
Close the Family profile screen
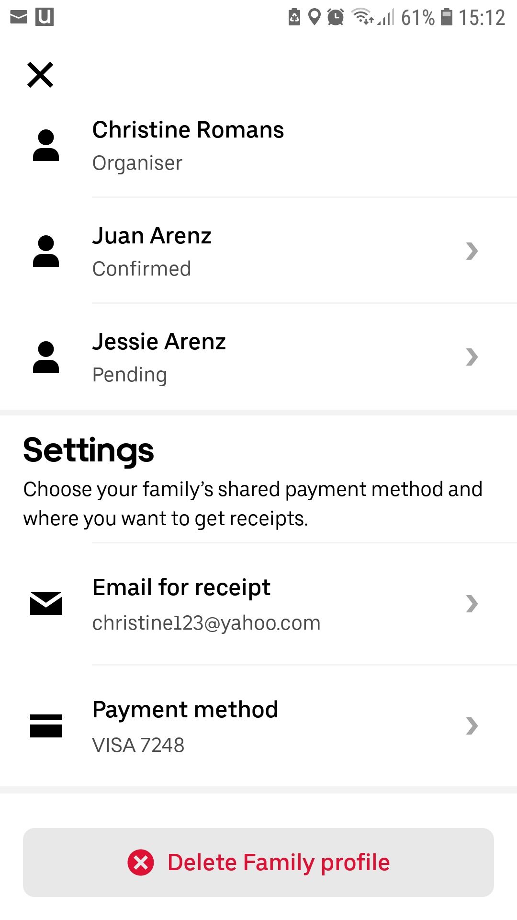point(40,75)
